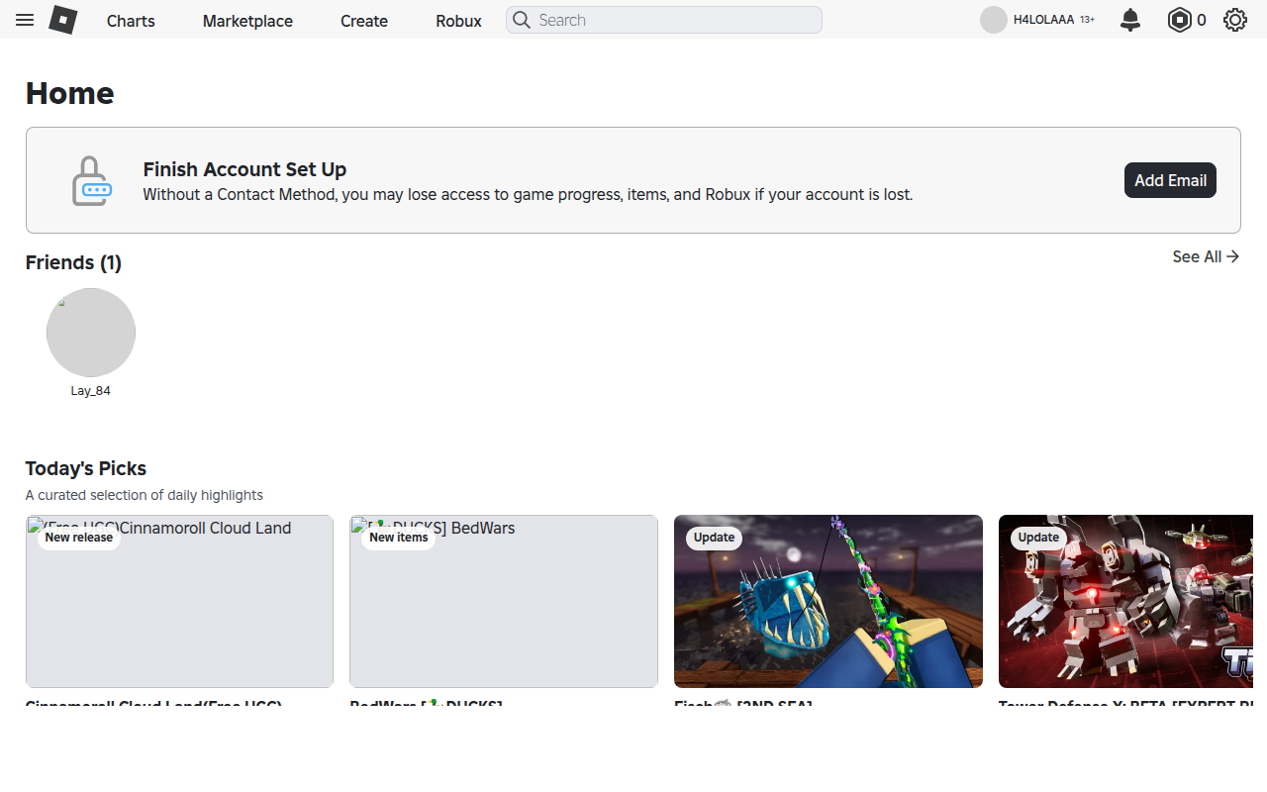Click the padlock account setup icon
1267x792 pixels.
point(91,180)
